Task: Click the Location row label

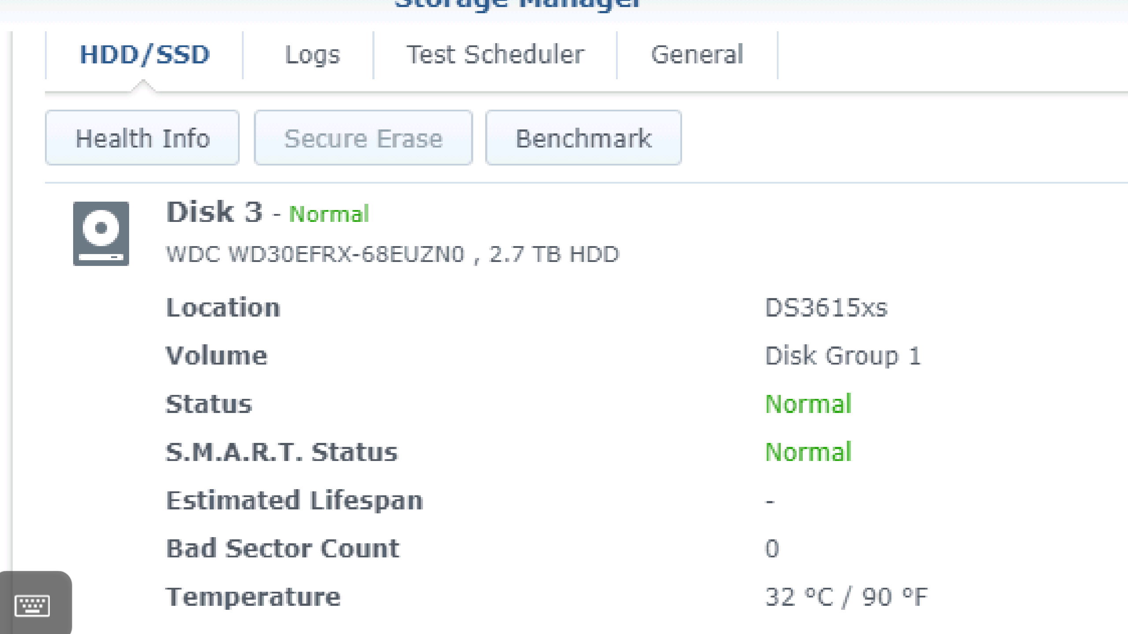Action: tap(223, 307)
